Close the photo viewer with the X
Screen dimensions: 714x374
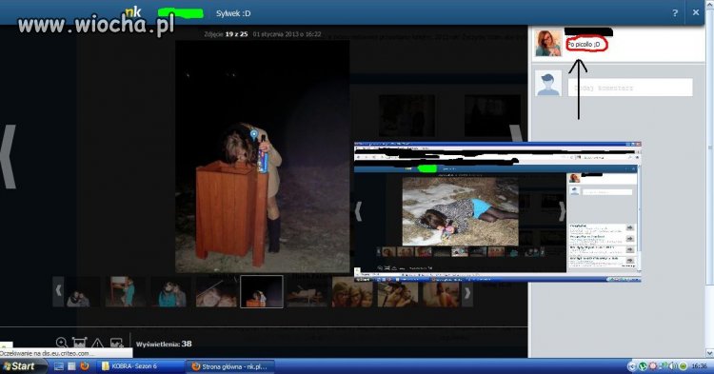click(696, 12)
